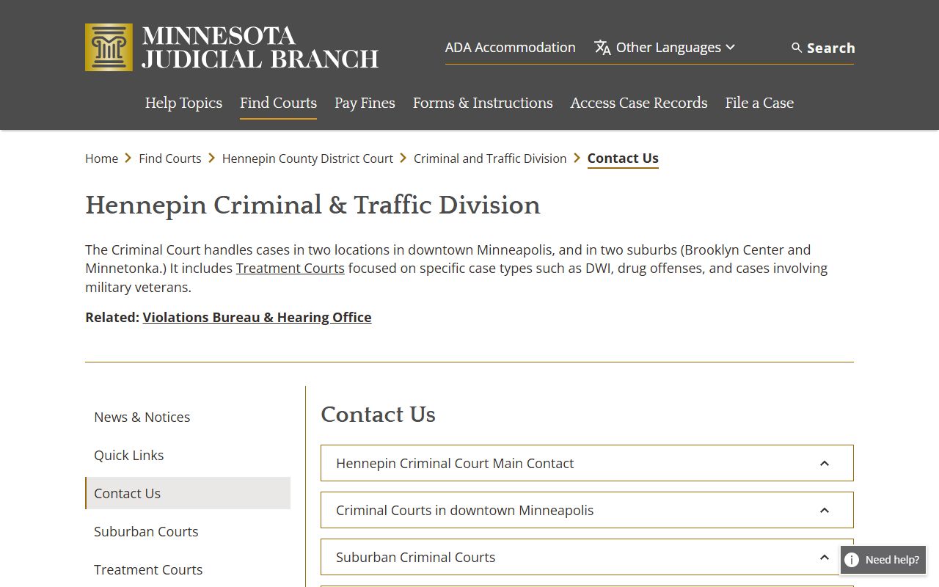
Task: Open the Help Topics menu
Action: [x=183, y=103]
